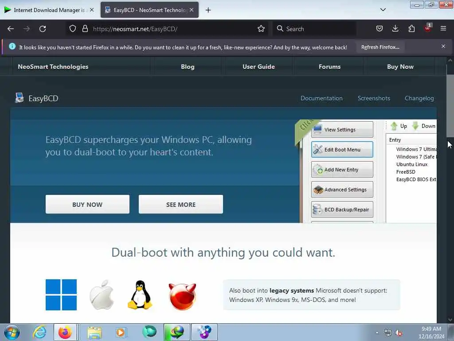The width and height of the screenshot is (454, 341).
Task: Focus the Firefox Search box
Action: click(314, 29)
